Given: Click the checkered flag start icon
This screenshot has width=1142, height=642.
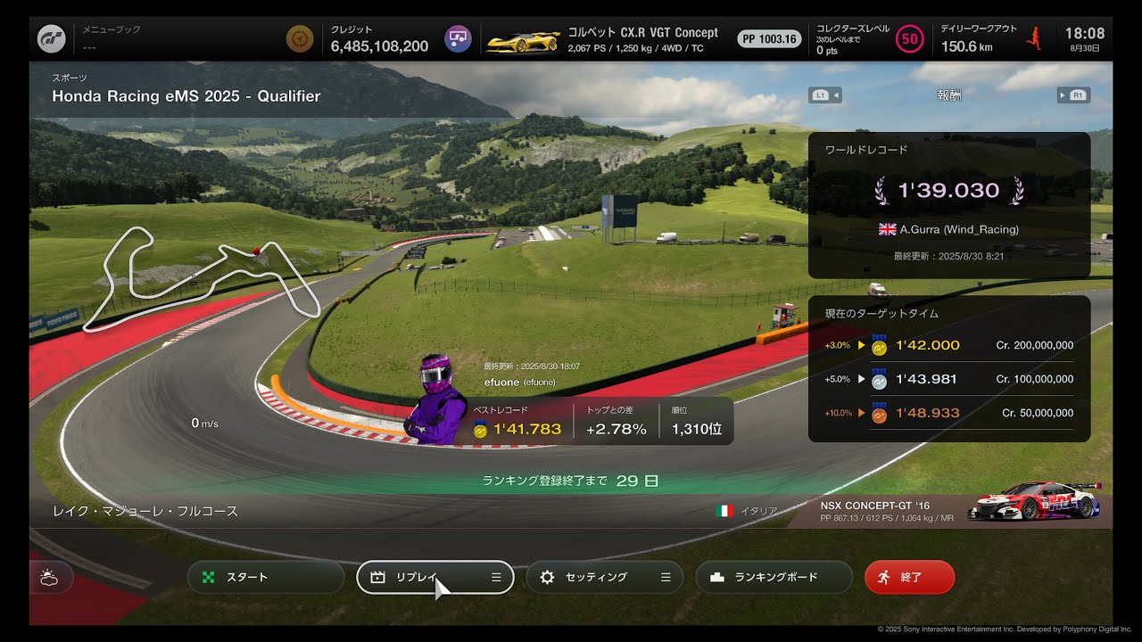Looking at the screenshot, I should [209, 578].
